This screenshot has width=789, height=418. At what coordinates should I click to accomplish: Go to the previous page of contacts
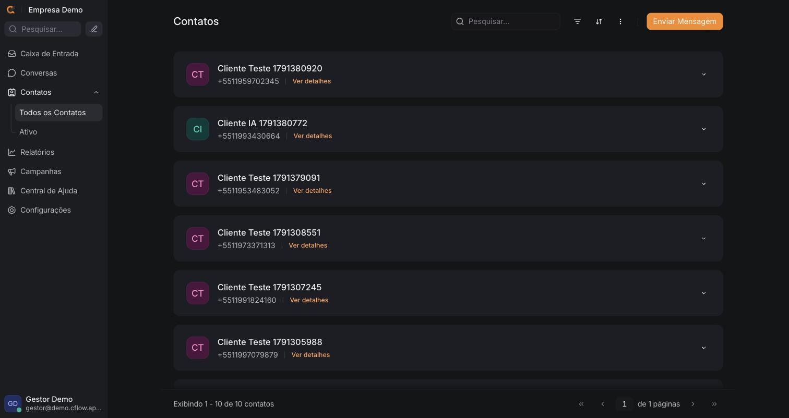tap(603, 404)
